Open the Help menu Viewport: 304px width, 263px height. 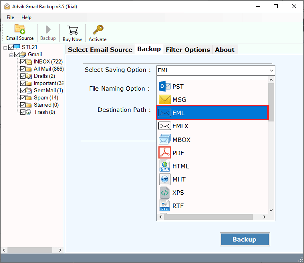[26, 17]
